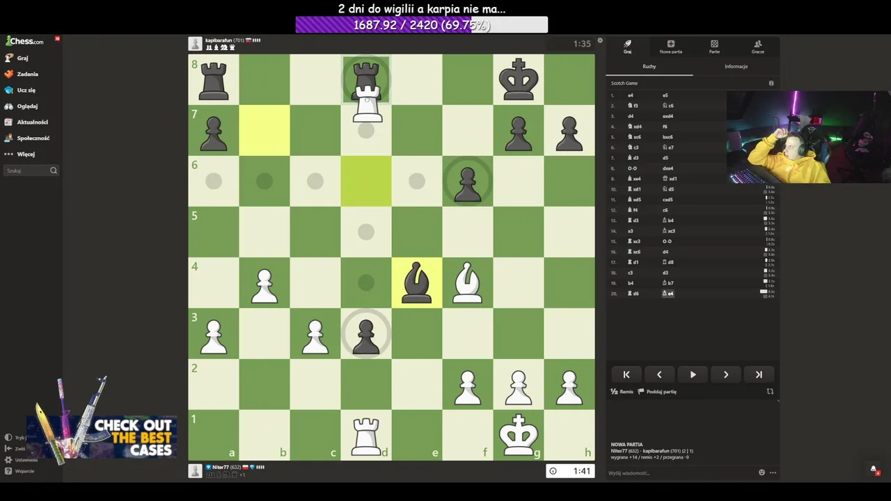
Task: Play through the moves automatically
Action: tap(693, 374)
